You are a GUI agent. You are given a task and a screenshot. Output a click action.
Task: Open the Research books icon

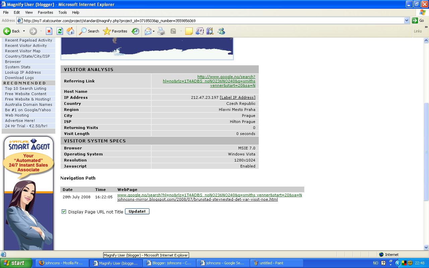point(210,31)
